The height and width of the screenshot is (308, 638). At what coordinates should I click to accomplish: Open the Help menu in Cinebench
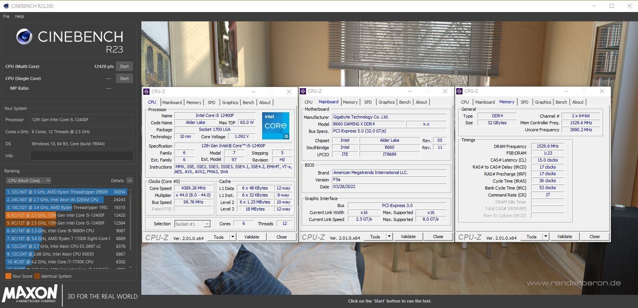pos(19,16)
